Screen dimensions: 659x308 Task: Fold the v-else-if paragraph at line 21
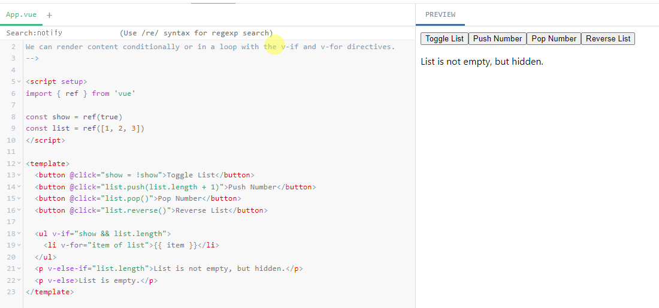click(19, 268)
